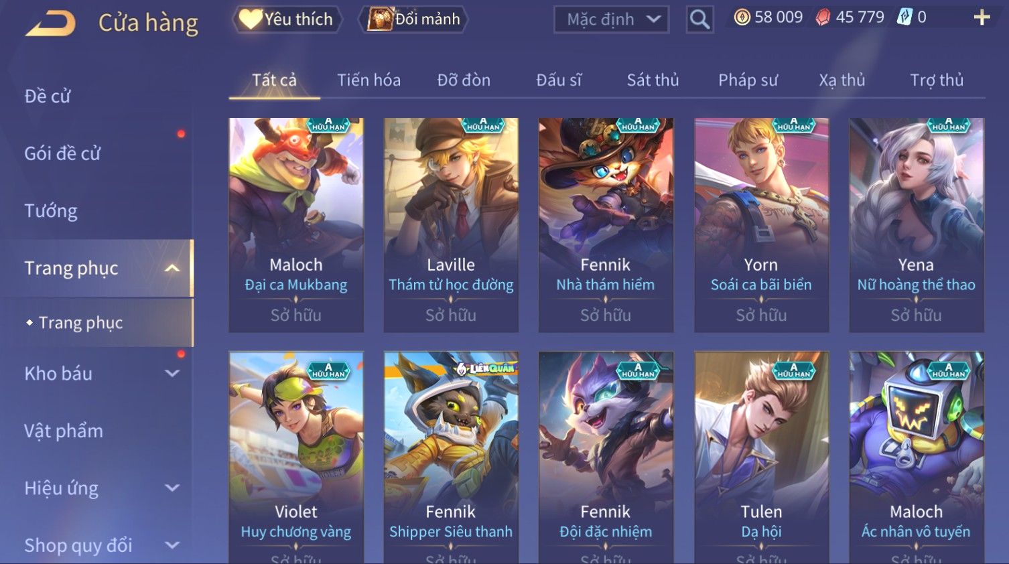Tap the back arrow icon
The height and width of the screenshot is (564, 1009).
tap(51, 23)
